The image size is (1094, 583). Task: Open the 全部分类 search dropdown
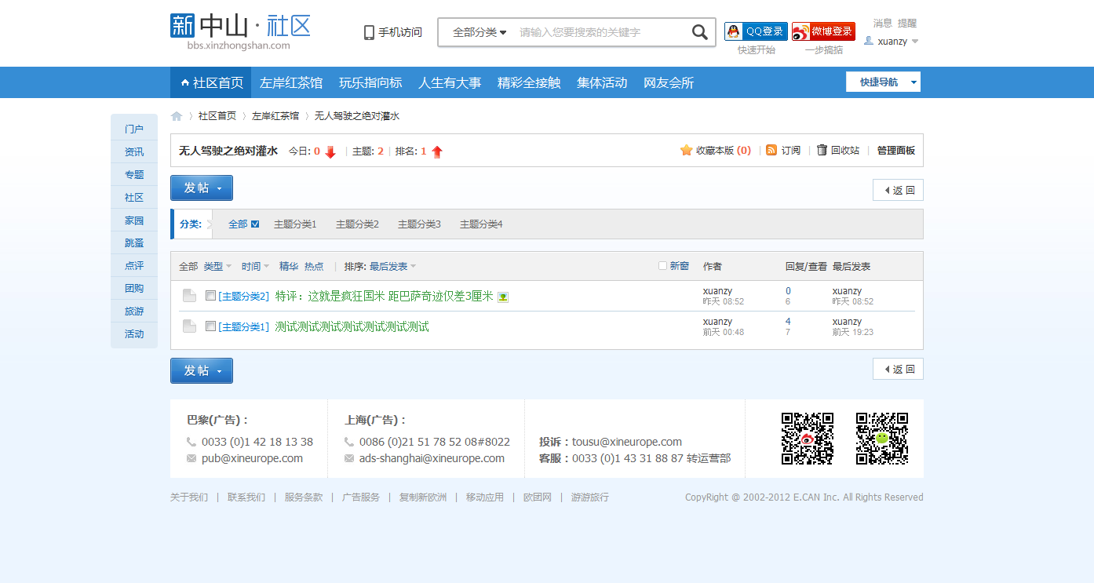pyautogui.click(x=476, y=32)
